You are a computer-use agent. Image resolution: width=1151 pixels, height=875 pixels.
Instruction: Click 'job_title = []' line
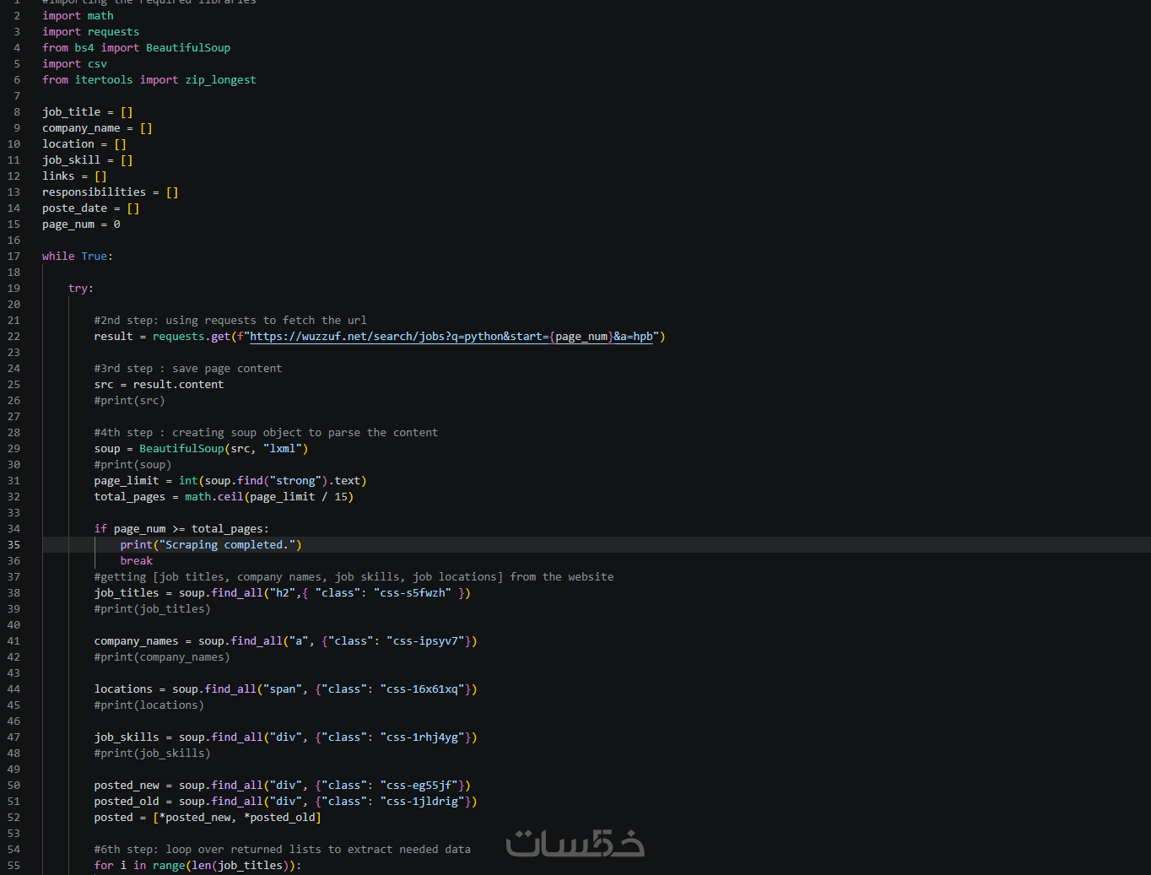[x=88, y=112]
